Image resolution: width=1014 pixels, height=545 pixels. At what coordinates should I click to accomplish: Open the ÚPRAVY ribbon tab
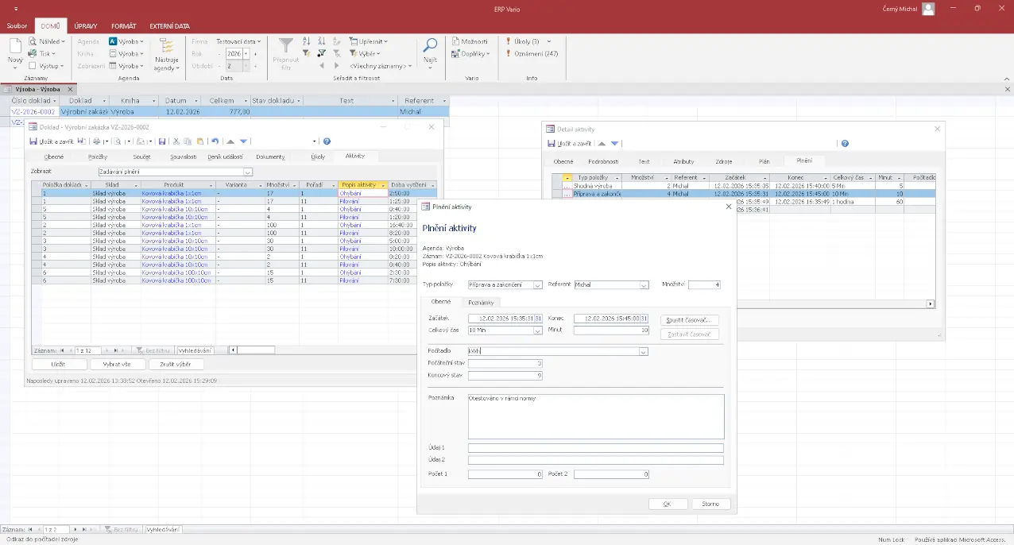(85, 25)
